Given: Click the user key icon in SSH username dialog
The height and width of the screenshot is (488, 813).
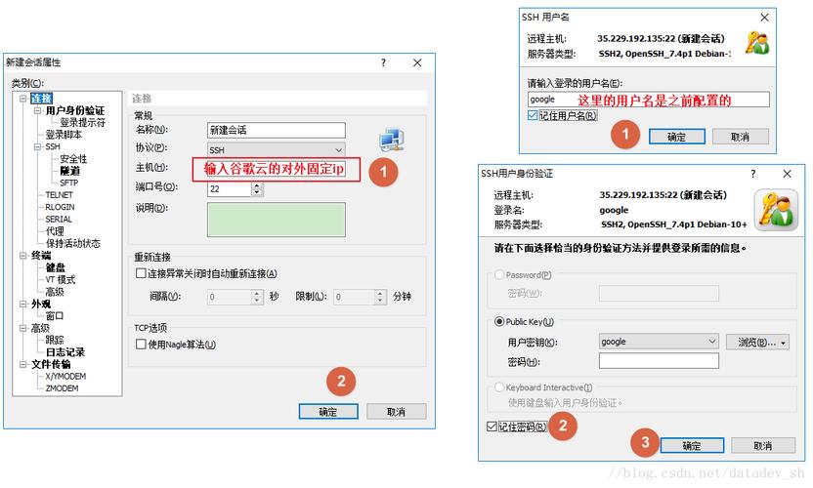Looking at the screenshot, I should tap(757, 43).
